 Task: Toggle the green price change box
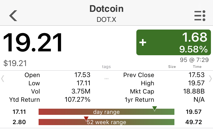[174, 42]
